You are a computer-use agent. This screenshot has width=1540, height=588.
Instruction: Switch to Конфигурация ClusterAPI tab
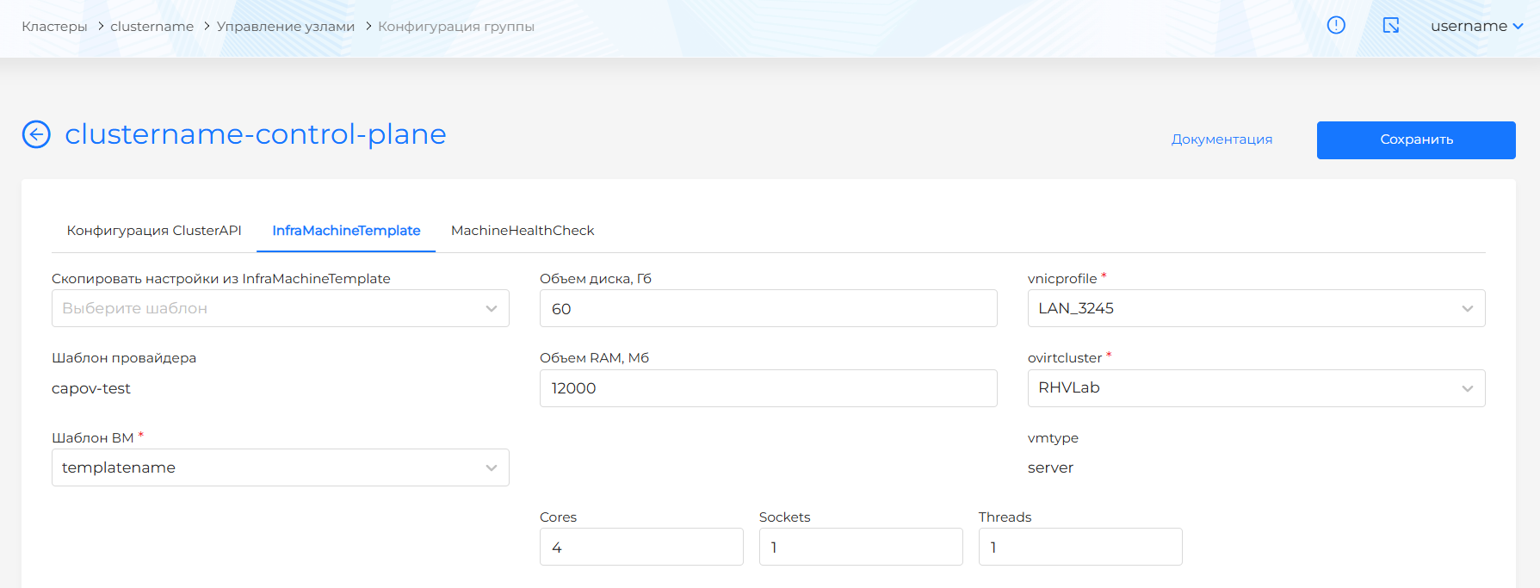[x=154, y=231]
